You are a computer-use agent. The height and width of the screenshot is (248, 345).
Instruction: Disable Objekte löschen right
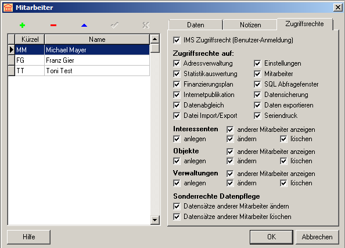[x=283, y=161]
